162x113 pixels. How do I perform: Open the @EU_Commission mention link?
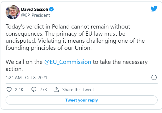pos(68,62)
